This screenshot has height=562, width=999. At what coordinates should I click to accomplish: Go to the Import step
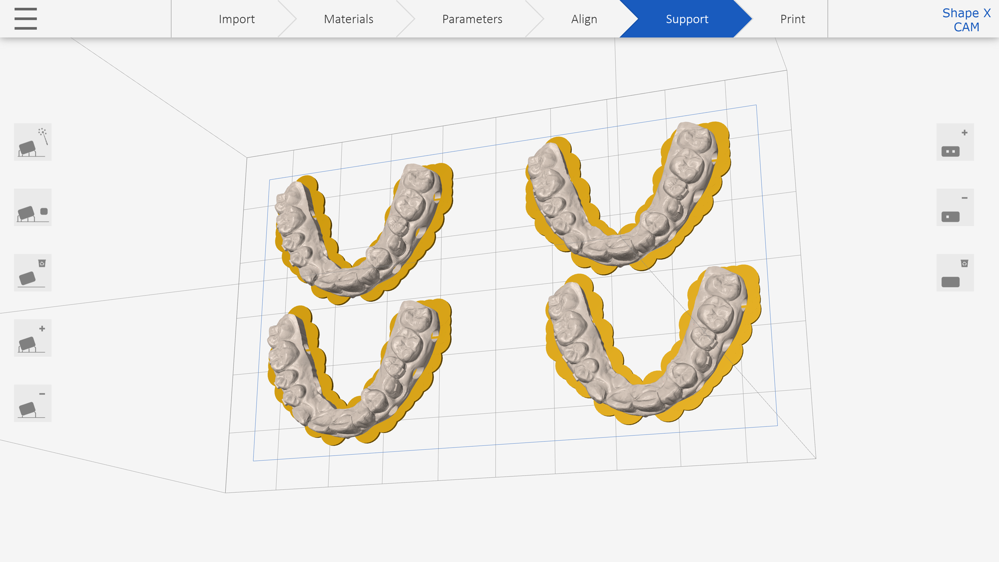[236, 19]
